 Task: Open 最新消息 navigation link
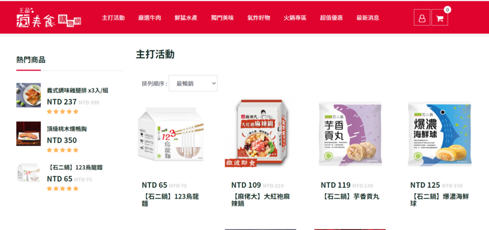click(x=368, y=18)
